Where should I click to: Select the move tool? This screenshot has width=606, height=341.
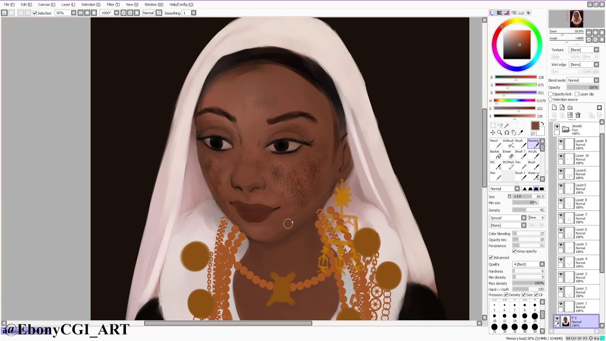493,133
